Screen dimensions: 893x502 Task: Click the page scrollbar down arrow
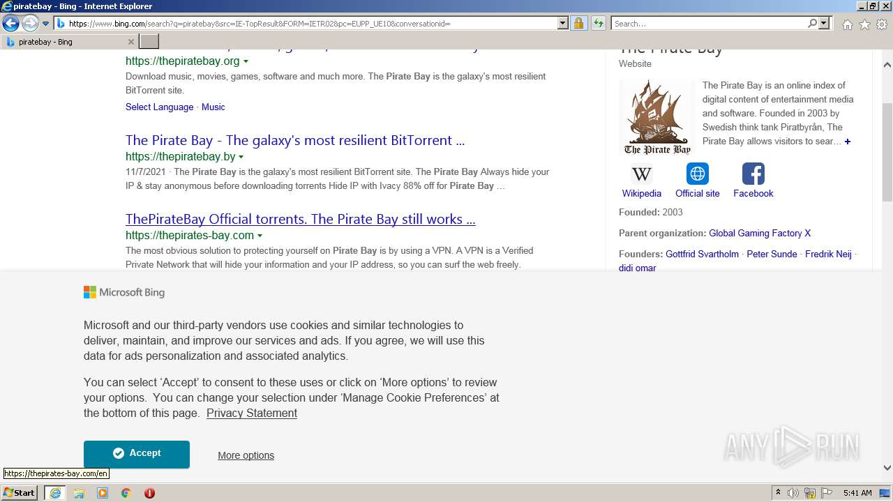[x=887, y=468]
